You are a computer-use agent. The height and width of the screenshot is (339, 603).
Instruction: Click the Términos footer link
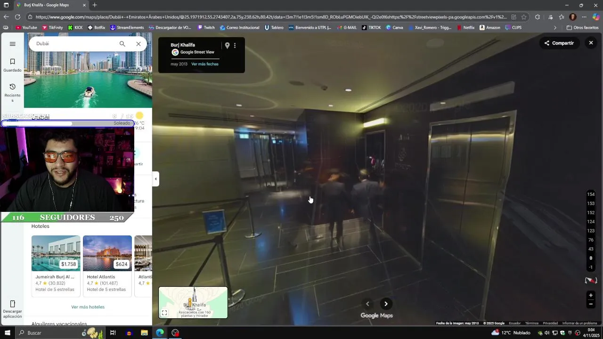(532, 323)
